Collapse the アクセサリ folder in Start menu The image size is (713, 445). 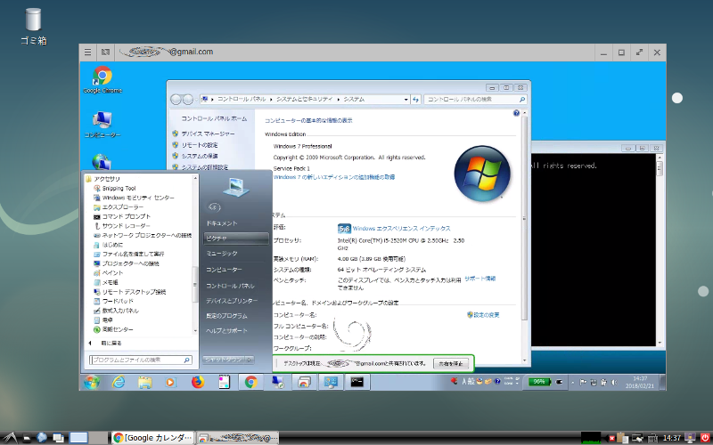[x=103, y=179]
